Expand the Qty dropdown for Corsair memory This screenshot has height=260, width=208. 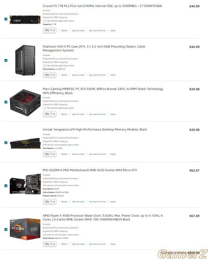coord(50,154)
